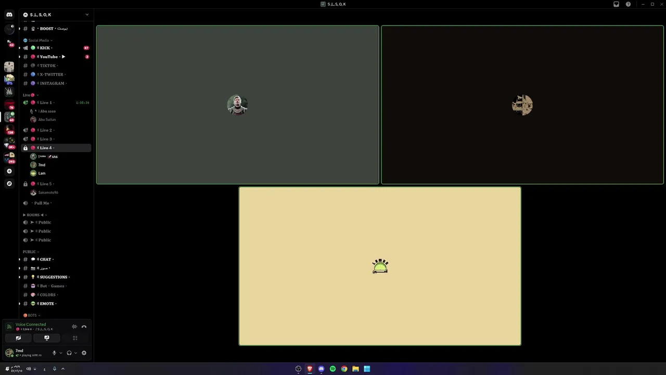The height and width of the screenshot is (375, 666).
Task: Open the server with 3K+ notification badge
Action: pos(9,143)
